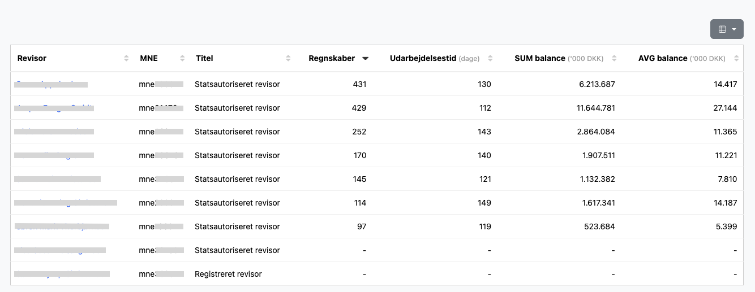This screenshot has width=755, height=292.
Task: Select the SUM balance cell 11.644.781
Action: click(x=589, y=108)
